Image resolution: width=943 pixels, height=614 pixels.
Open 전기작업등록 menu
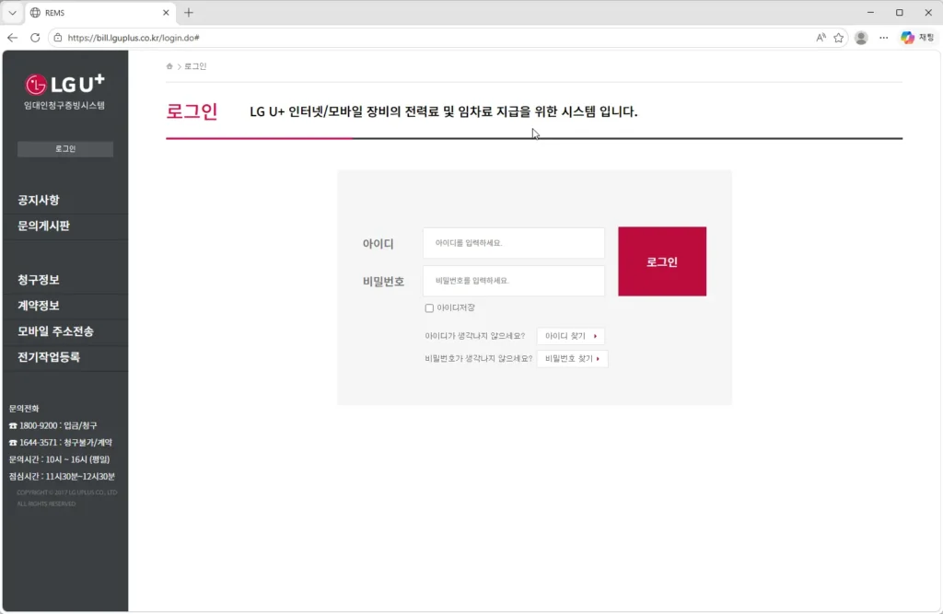pyautogui.click(x=49, y=357)
